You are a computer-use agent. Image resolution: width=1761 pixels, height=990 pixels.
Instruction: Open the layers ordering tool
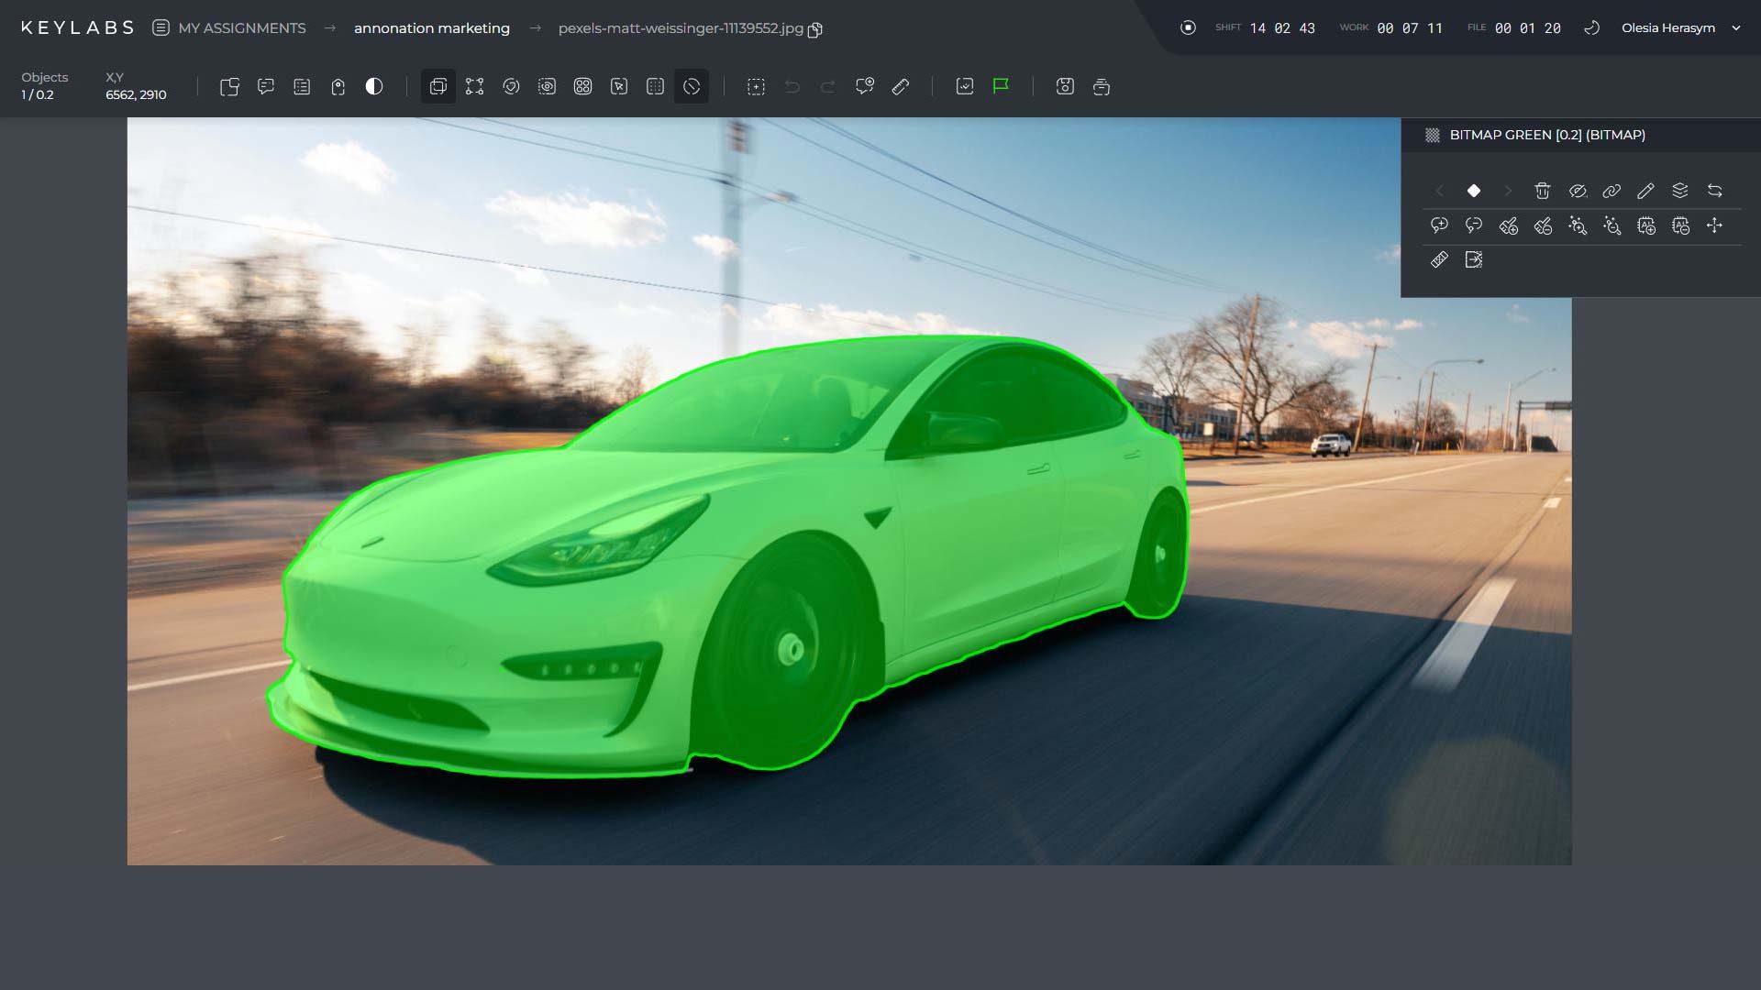[x=1680, y=190]
